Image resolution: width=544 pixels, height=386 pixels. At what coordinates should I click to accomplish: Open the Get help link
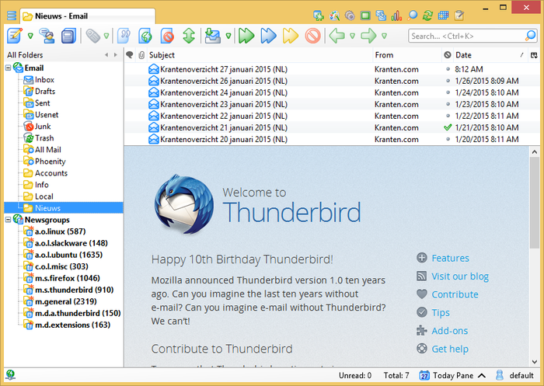tap(450, 349)
